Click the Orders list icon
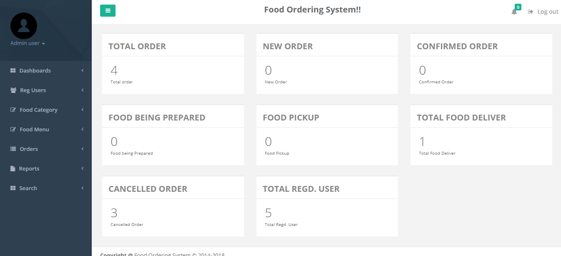The height and width of the screenshot is (256, 561). (x=13, y=149)
